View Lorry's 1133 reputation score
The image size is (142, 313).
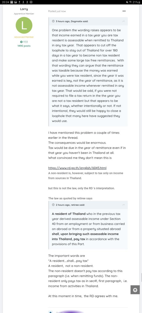click(x=24, y=42)
